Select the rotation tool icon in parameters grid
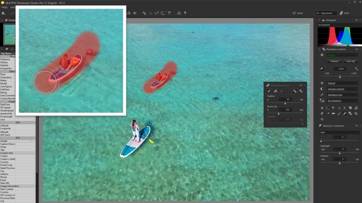Screen dimensions: 362x203 [350, 108]
